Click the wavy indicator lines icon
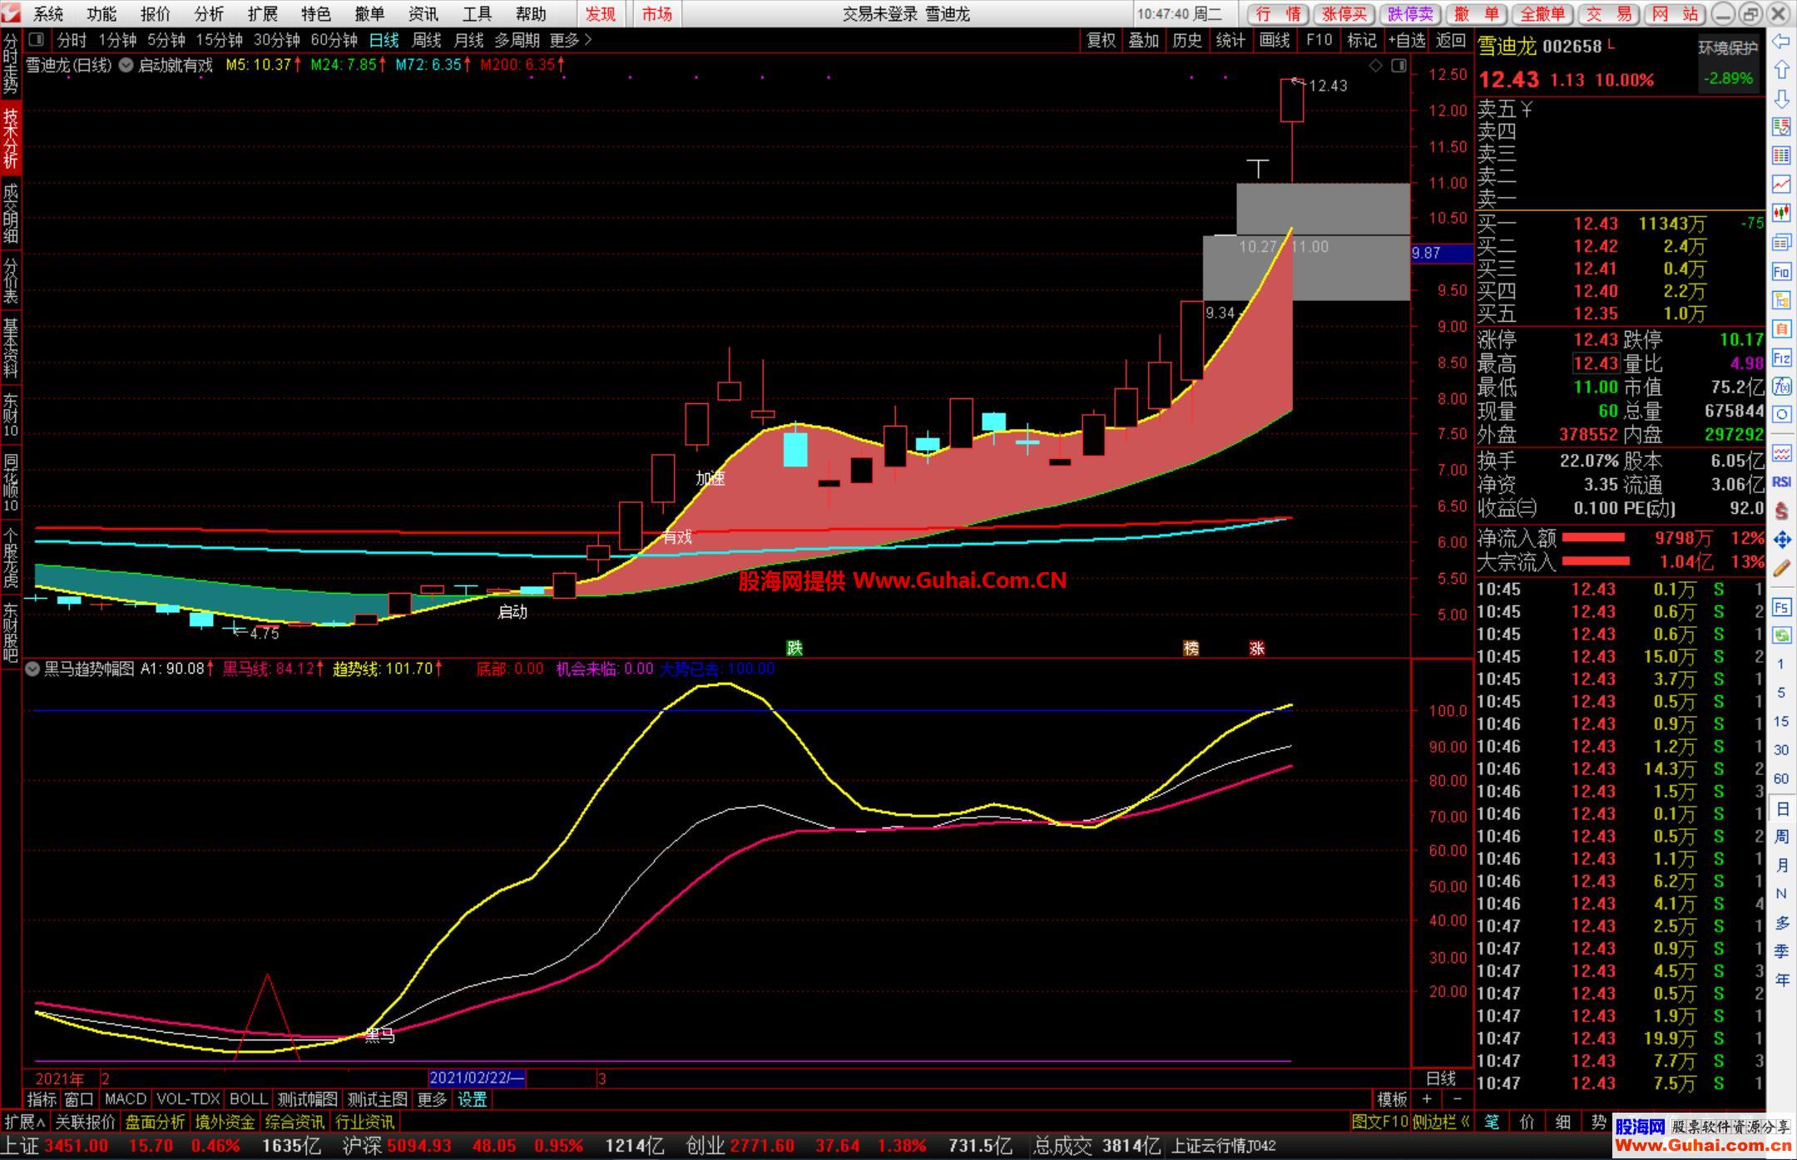The height and width of the screenshot is (1160, 1797). pyautogui.click(x=1781, y=453)
